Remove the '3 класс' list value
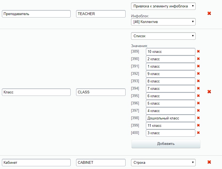Screen dimensions: 222x169 point(198,133)
